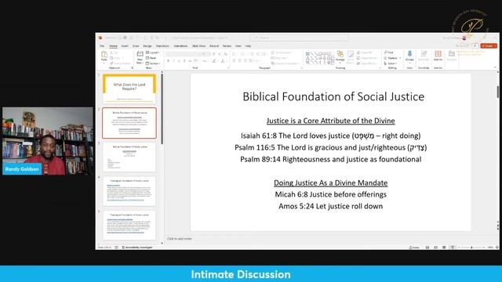The height and width of the screenshot is (282, 502).
Task: Click 'Justice is a Core Attribute of the Divine'
Action: tap(330, 121)
